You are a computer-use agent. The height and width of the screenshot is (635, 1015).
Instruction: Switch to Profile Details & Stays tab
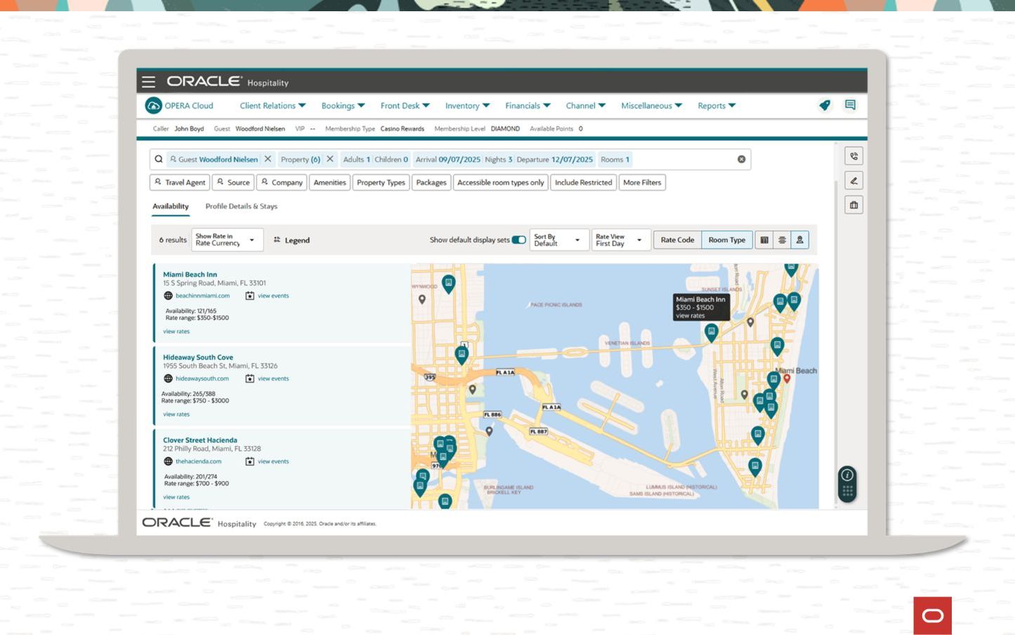pyautogui.click(x=241, y=207)
